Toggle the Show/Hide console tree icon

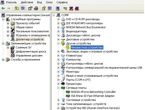click(22, 8)
